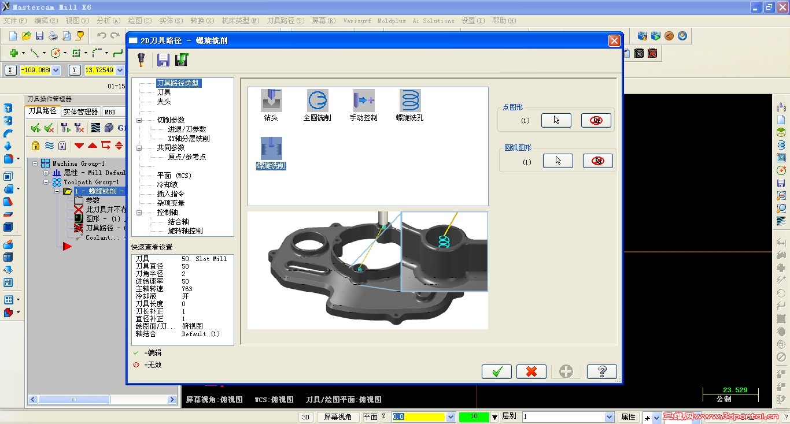This screenshot has height=424, width=790.
Task: Deselect all point geometry with red crossed button
Action: click(596, 120)
